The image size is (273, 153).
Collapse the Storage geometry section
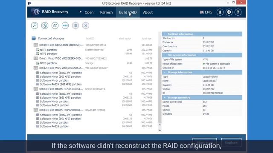point(165,97)
